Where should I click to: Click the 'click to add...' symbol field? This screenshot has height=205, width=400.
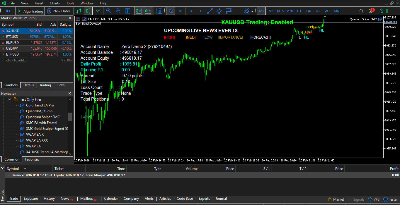tap(16, 60)
